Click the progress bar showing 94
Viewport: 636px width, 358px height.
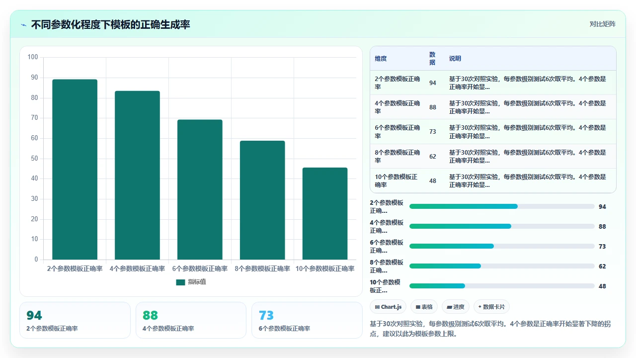coord(502,206)
